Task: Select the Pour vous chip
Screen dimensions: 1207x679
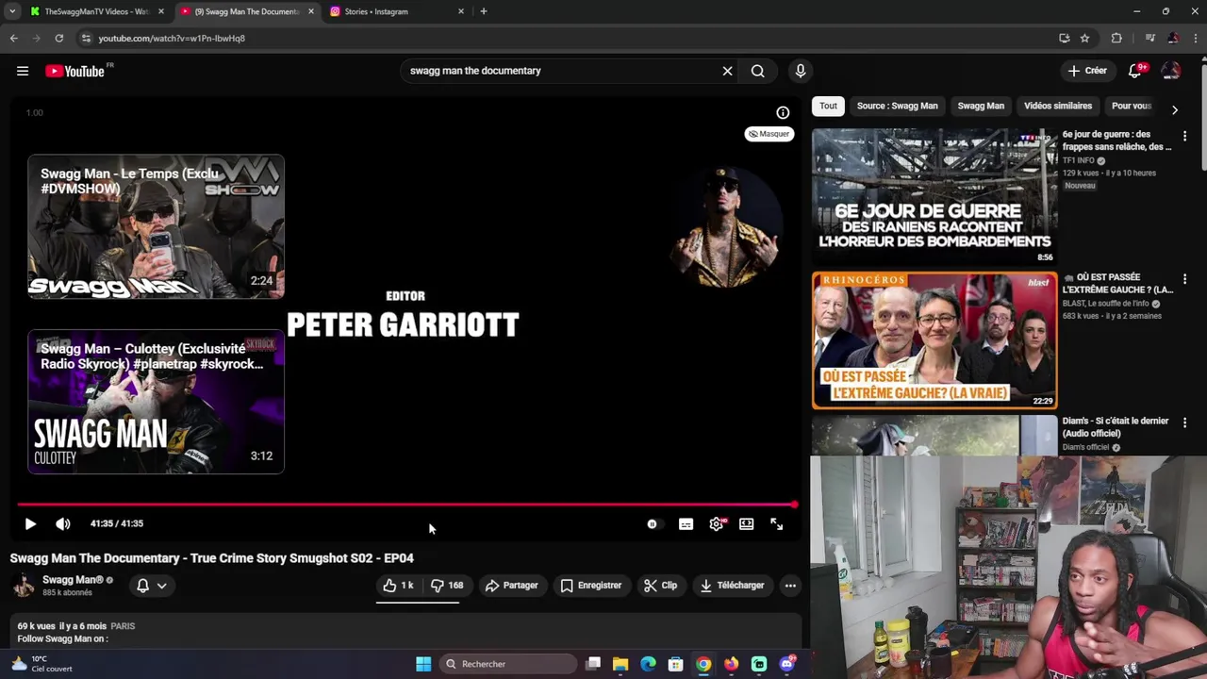Action: 1131,106
